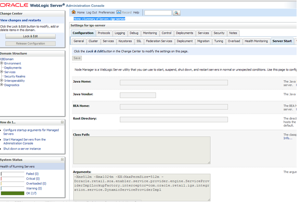Open Shut down a server instance link
The image size is (297, 202).
point(22,149)
